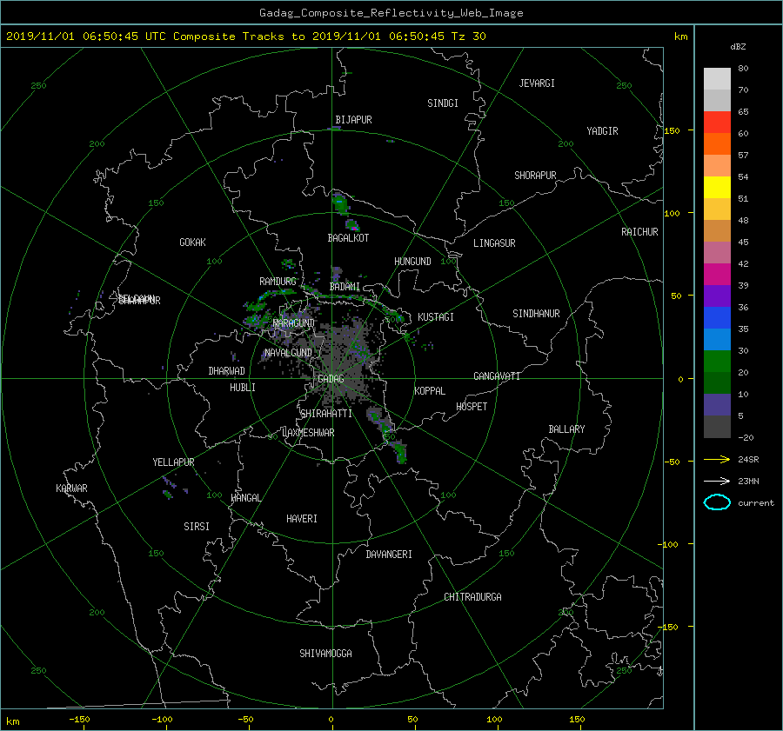The image size is (783, 731).
Task: Select the dark orange swatch below 60 dBZ
Action: (x=717, y=144)
